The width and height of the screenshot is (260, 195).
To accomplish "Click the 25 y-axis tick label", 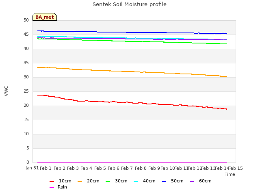I will click(26, 91).
